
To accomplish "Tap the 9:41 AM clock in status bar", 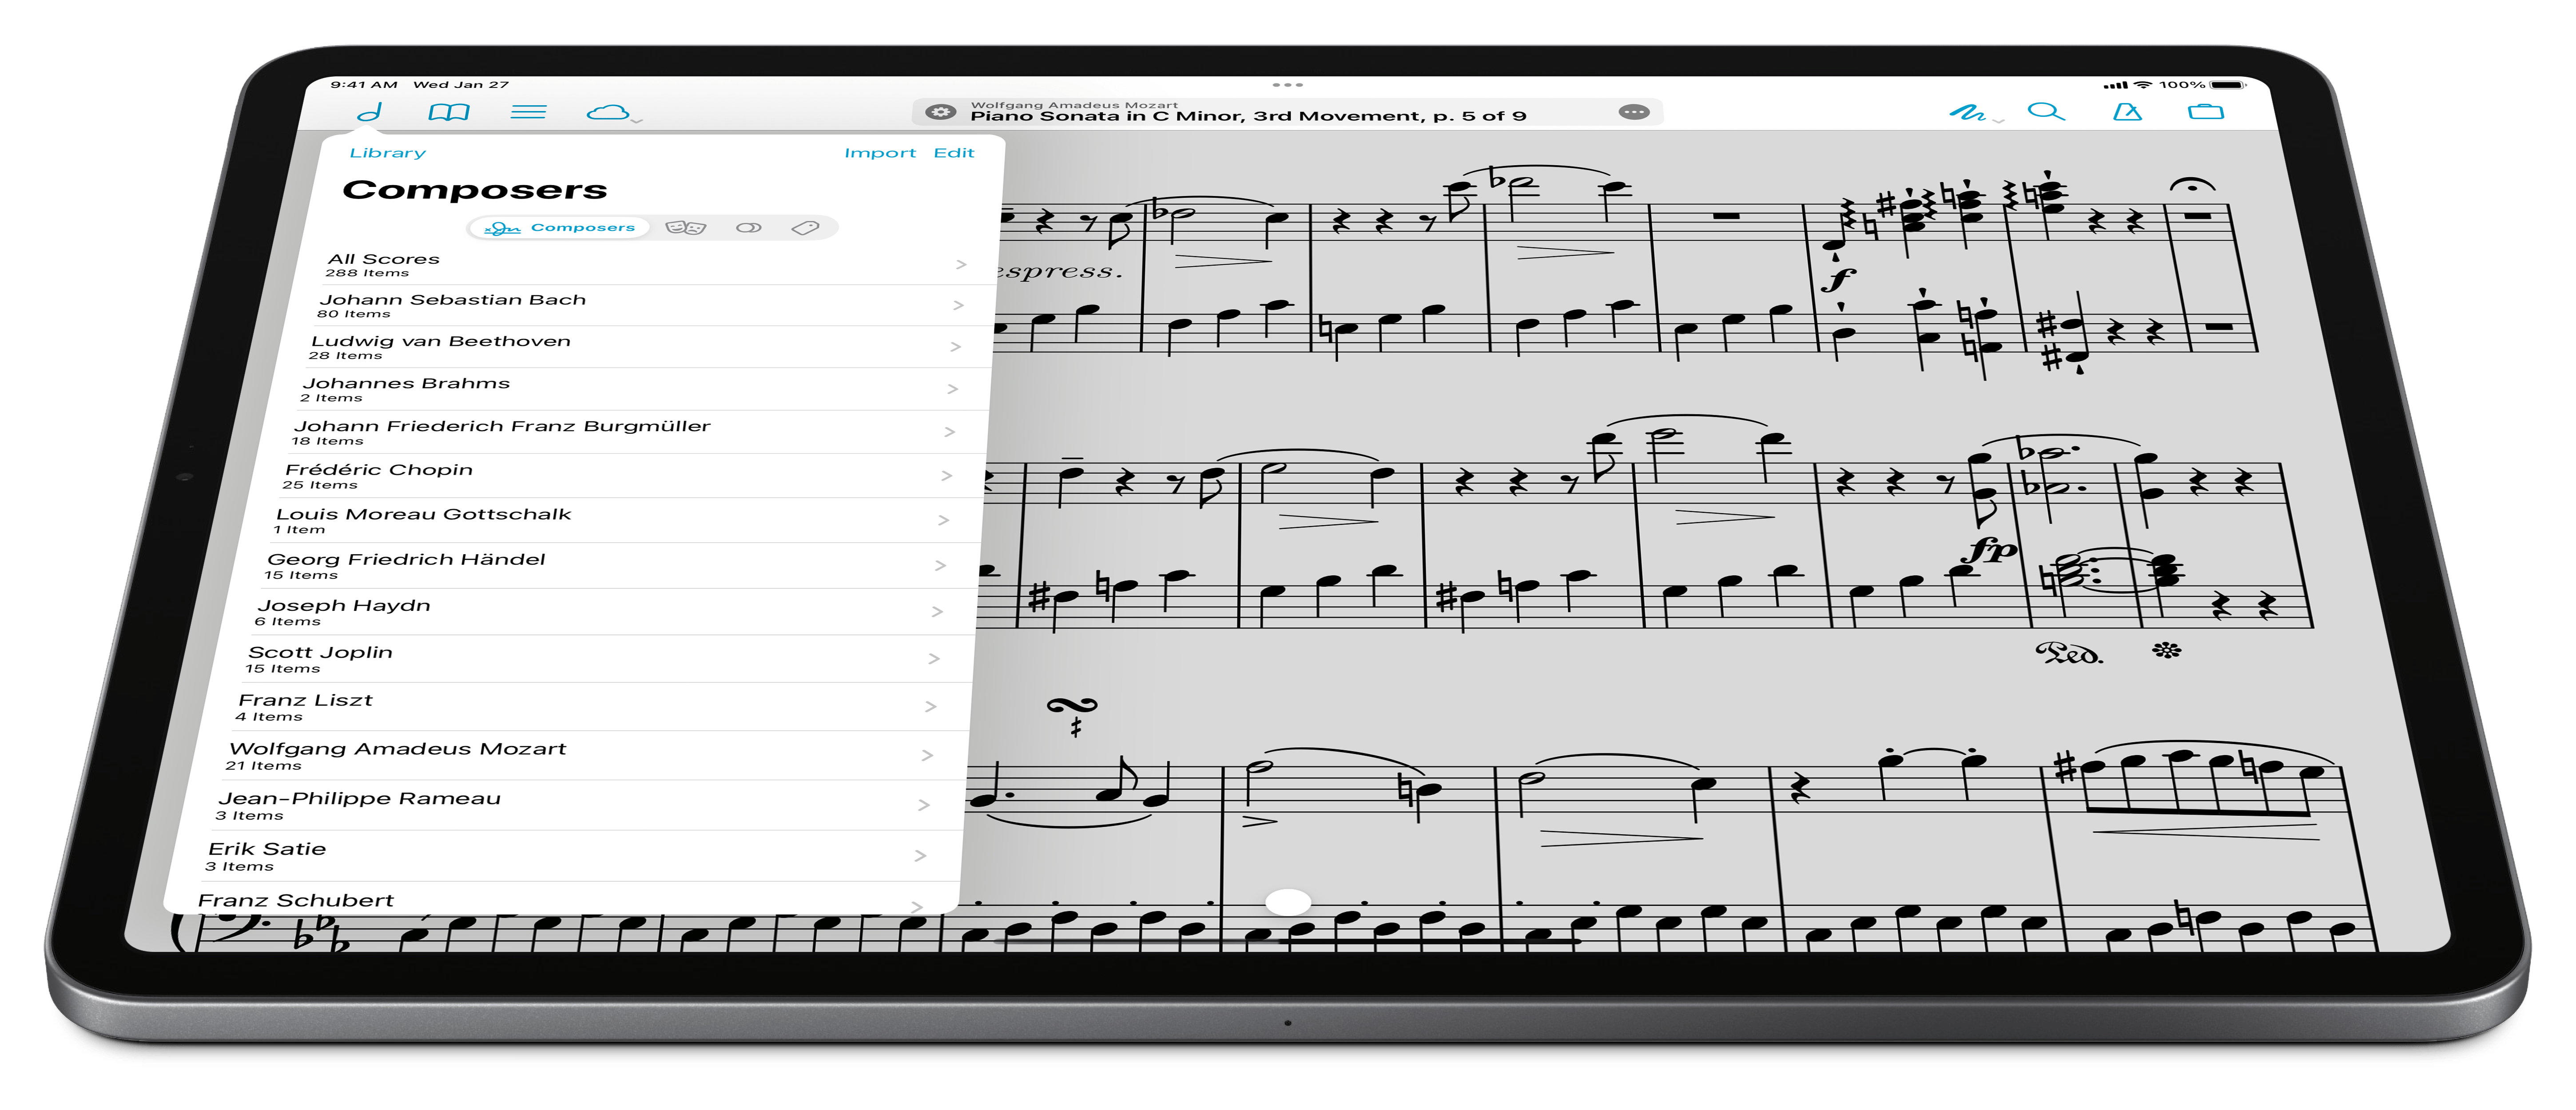I will click(x=364, y=85).
